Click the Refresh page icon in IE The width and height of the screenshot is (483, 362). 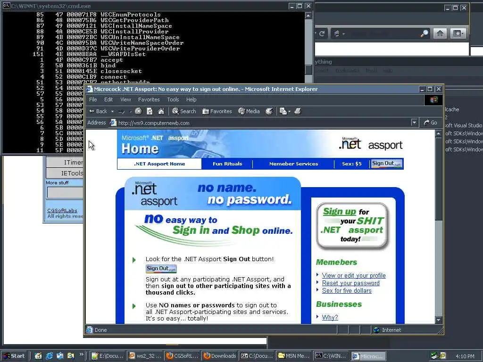tap(150, 111)
